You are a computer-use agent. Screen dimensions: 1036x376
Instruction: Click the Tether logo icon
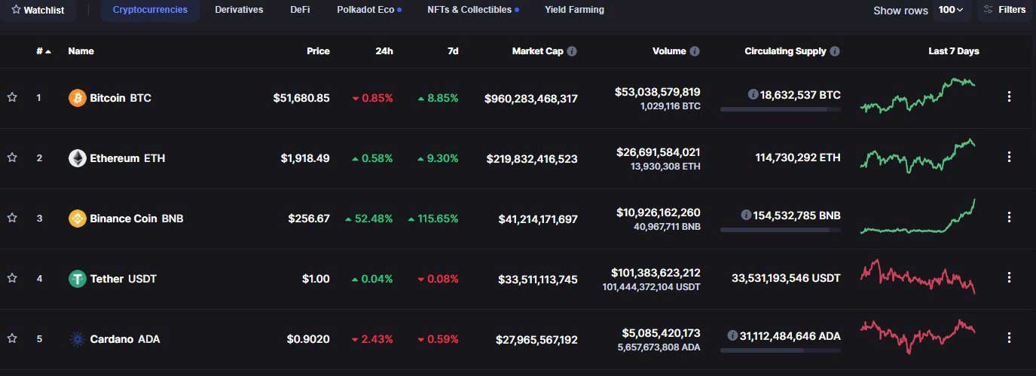[x=77, y=279]
